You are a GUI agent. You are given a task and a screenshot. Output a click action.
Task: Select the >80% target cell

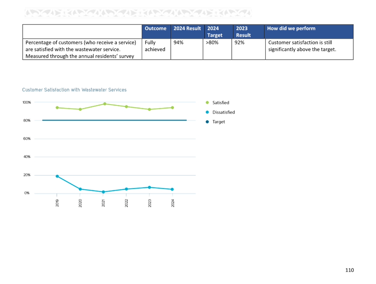point(217,49)
